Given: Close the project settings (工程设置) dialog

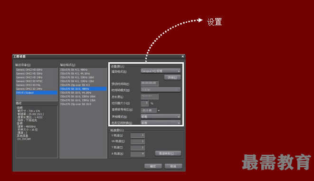Looking at the screenshot, I should 182,57.
